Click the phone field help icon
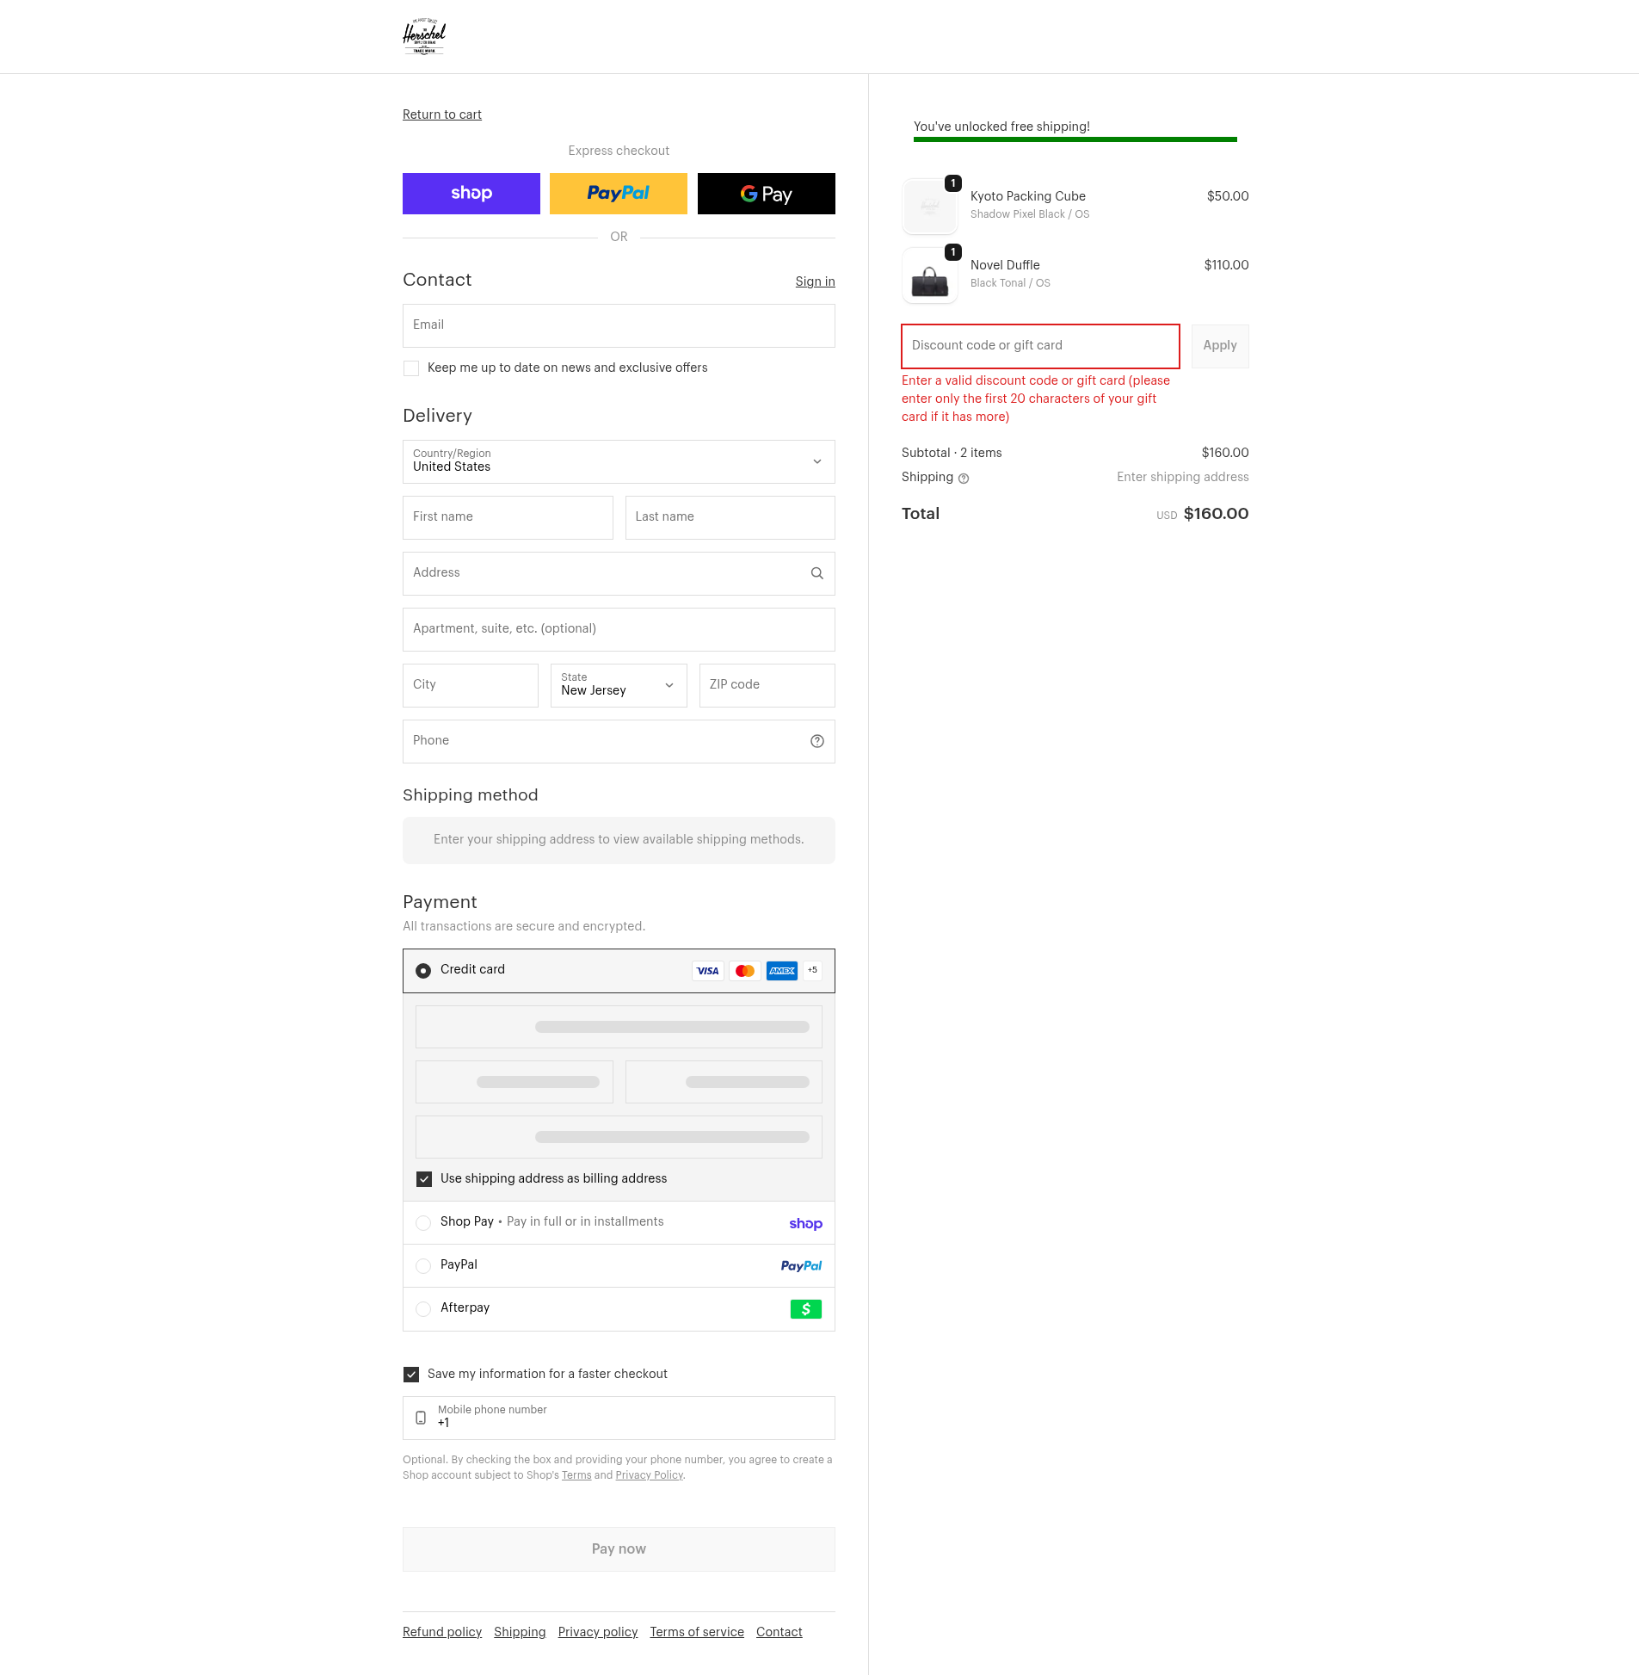 tap(816, 741)
